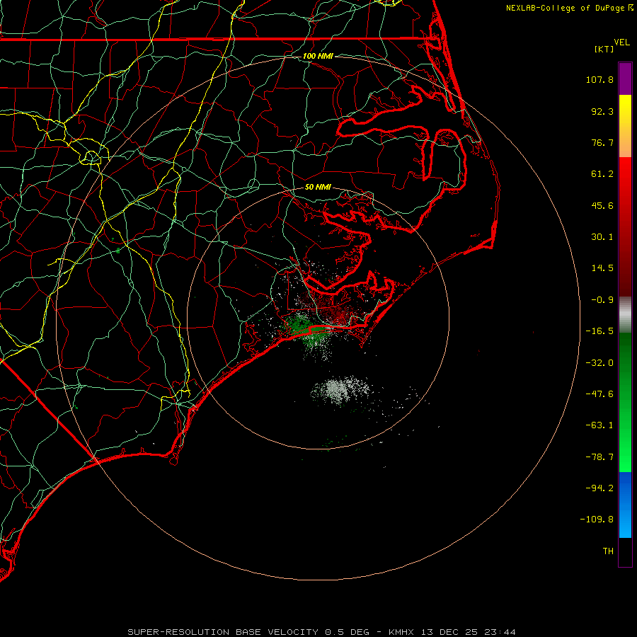Screen dimensions: 637x637
Task: Click the -0.9 velocity scale value
Action: click(602, 300)
